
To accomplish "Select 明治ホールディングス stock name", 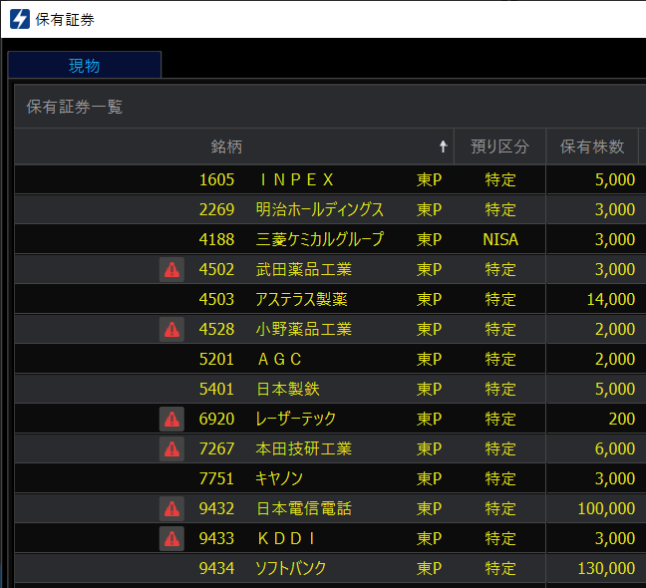I will (x=320, y=210).
